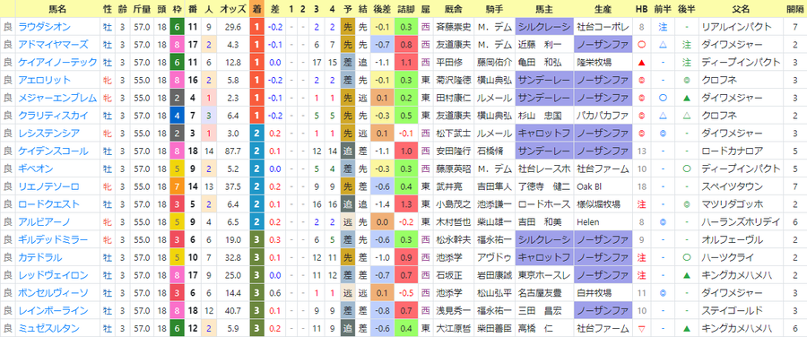Click red triangle HB mark in ケイアイノーテック row
The width and height of the screenshot is (807, 337).
click(x=641, y=63)
